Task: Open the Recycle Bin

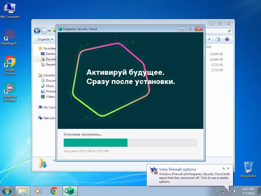Action: click(248, 169)
